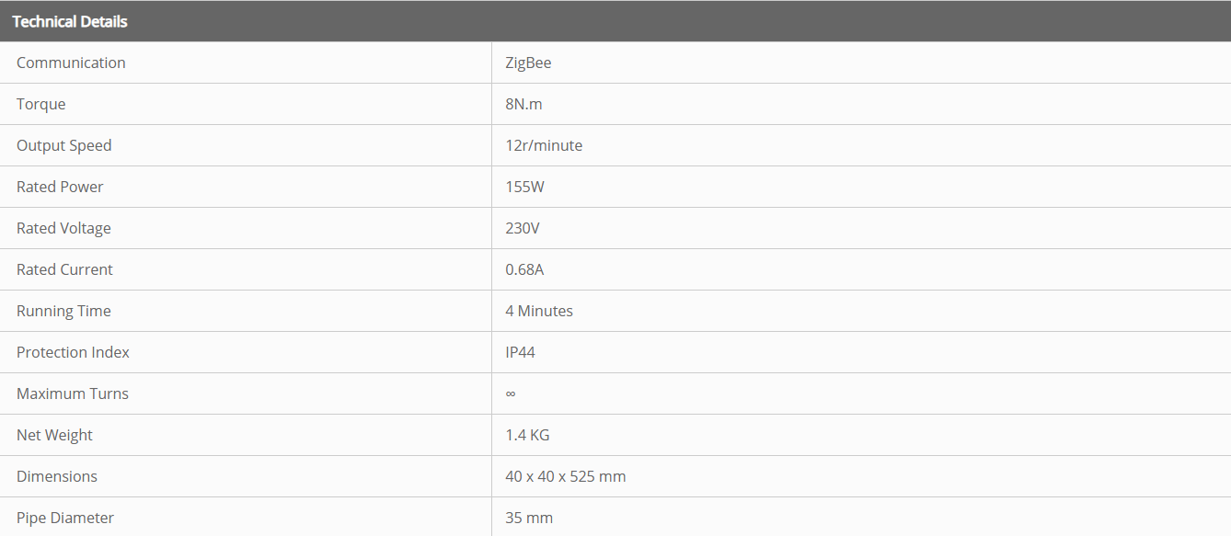Select the Output Speed label
This screenshot has height=536, width=1231.
(x=63, y=145)
